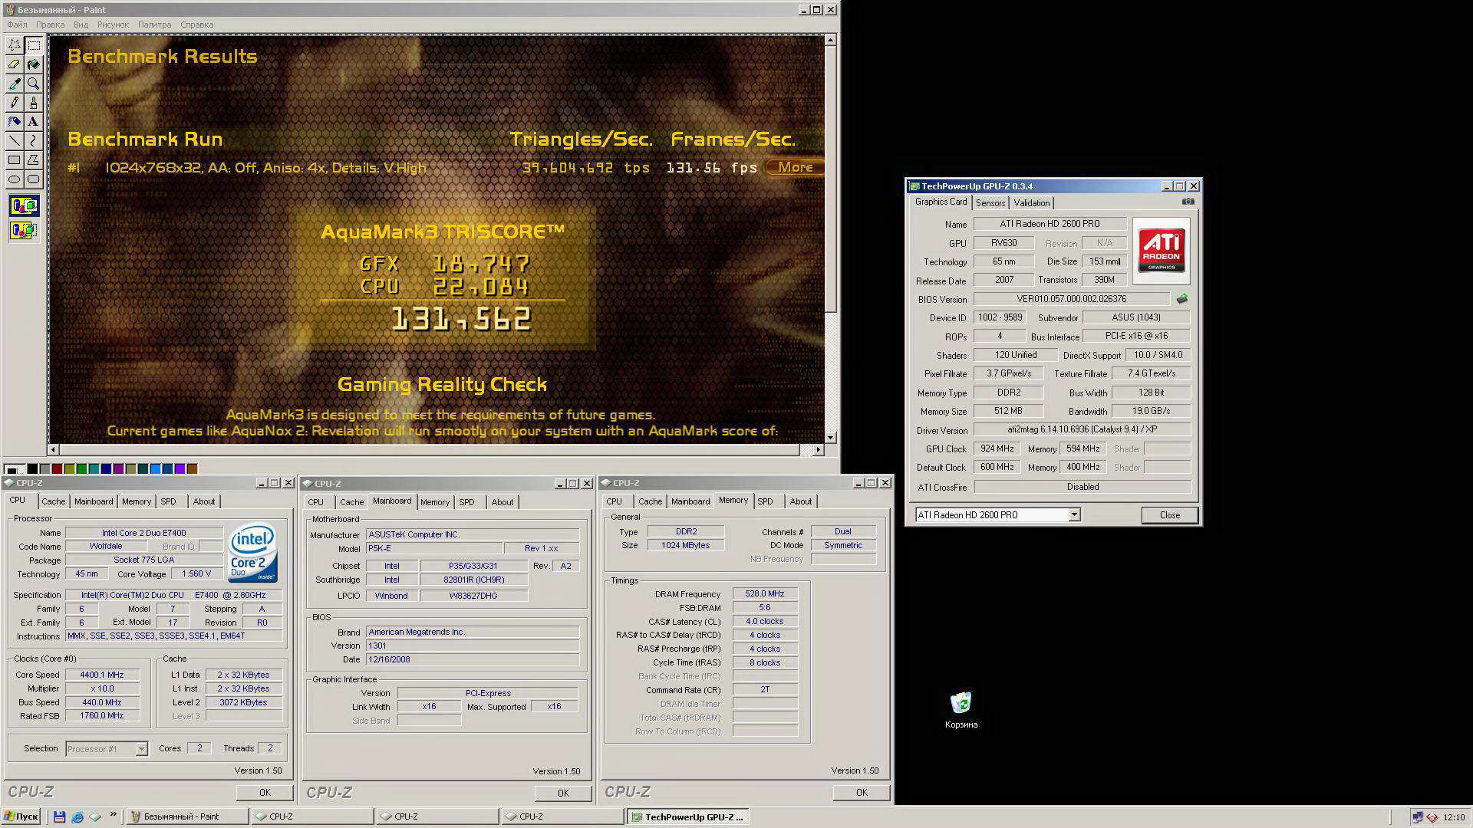Open the Пуск Start button
This screenshot has height=828, width=1473.
click(21, 816)
